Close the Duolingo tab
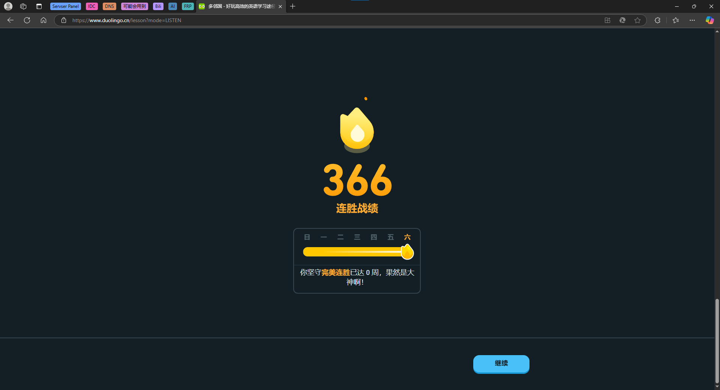 [280, 6]
